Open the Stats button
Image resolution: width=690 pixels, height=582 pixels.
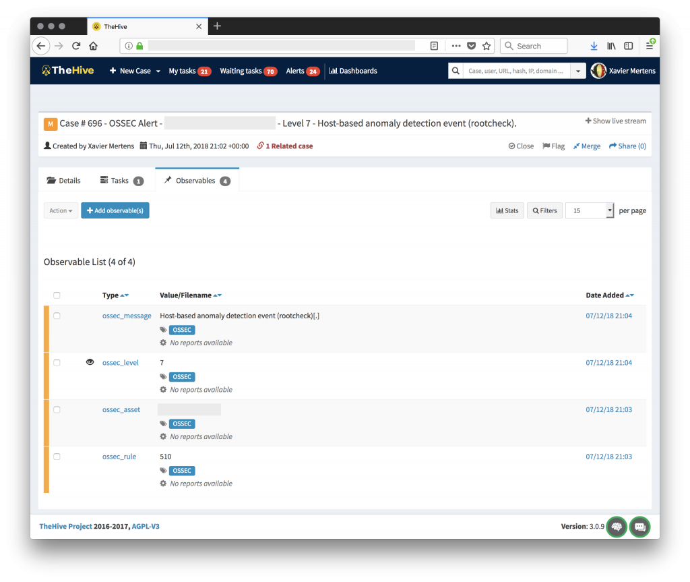click(507, 210)
